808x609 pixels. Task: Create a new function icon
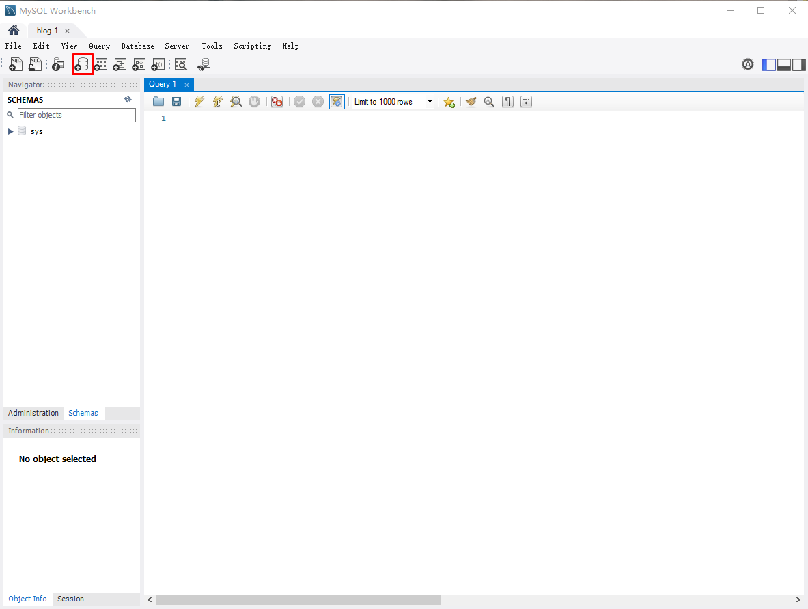[x=158, y=64]
